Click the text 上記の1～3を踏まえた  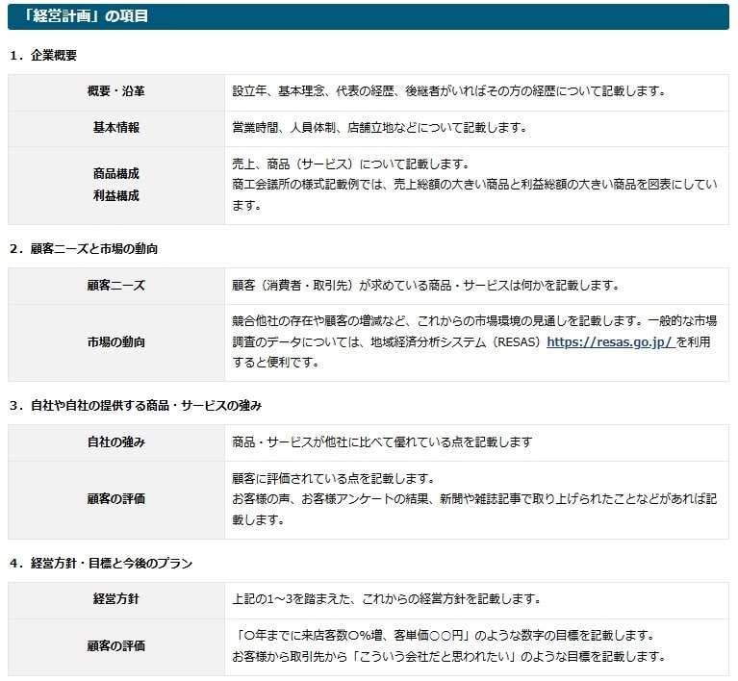click(x=387, y=598)
